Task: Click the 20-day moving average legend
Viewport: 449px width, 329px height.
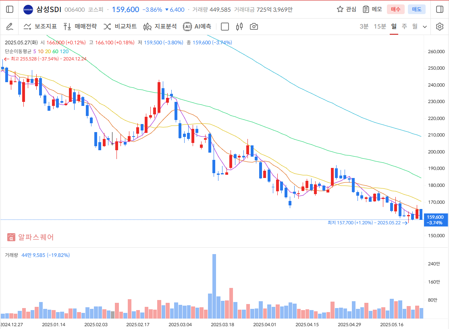Action: [48, 51]
